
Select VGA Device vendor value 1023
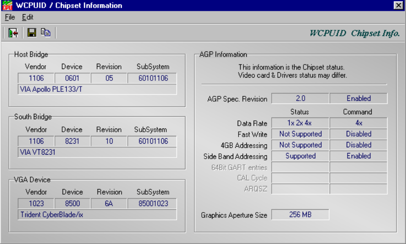(x=36, y=203)
